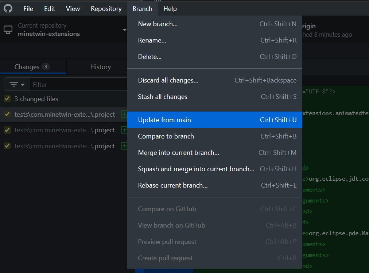369x273 pixels.
Task: Uncheck the second .project file checkbox
Action: (7, 130)
